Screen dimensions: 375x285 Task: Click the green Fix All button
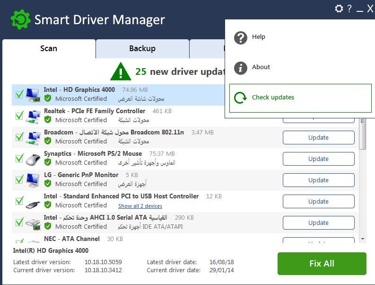[322, 263]
